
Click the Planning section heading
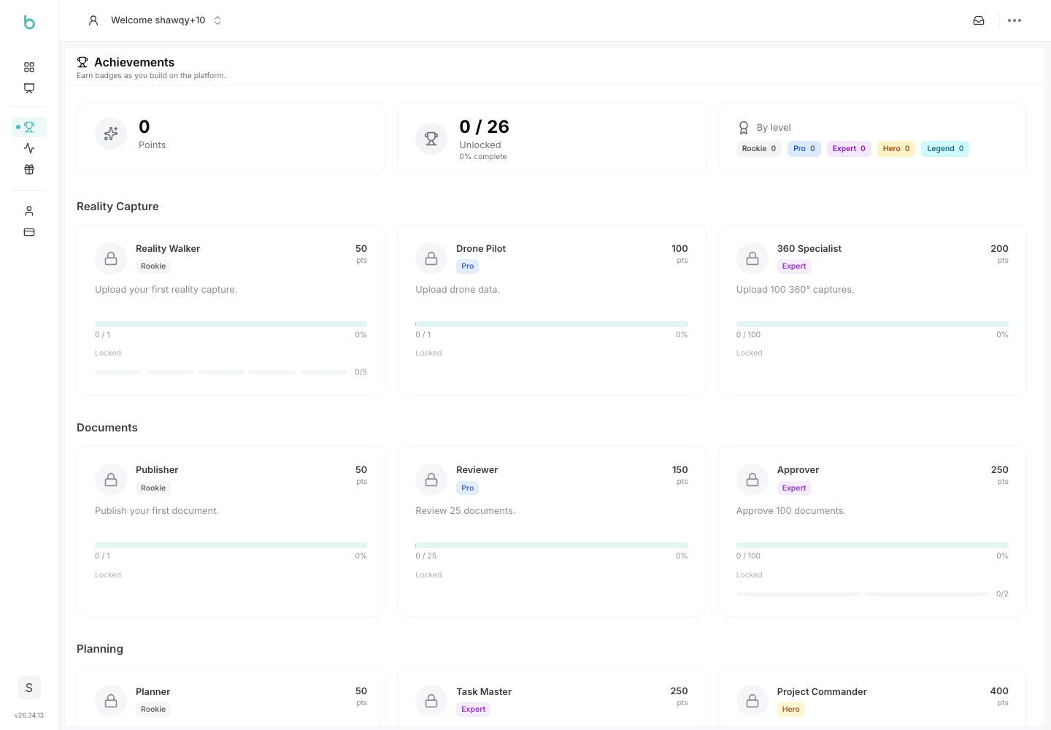pyautogui.click(x=100, y=649)
